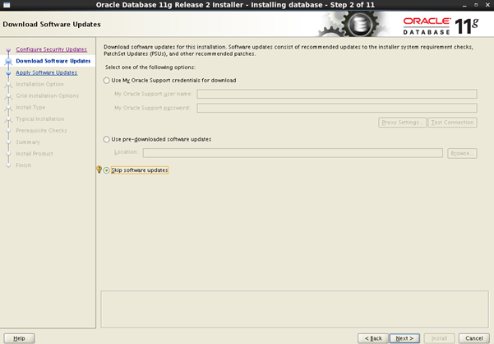This screenshot has height=344, width=494.
Task: Select Use My Oracle Support credentials option
Action: (x=107, y=81)
